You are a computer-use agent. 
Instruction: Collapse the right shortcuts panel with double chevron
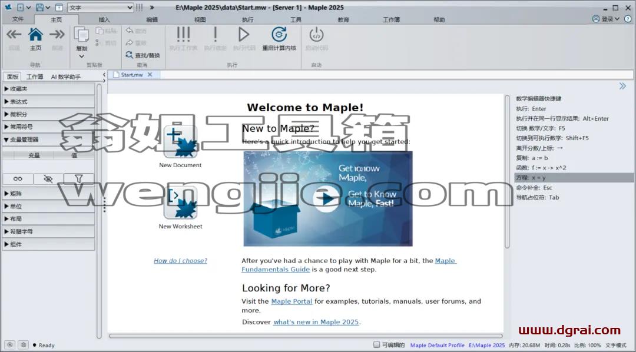pyautogui.click(x=622, y=85)
